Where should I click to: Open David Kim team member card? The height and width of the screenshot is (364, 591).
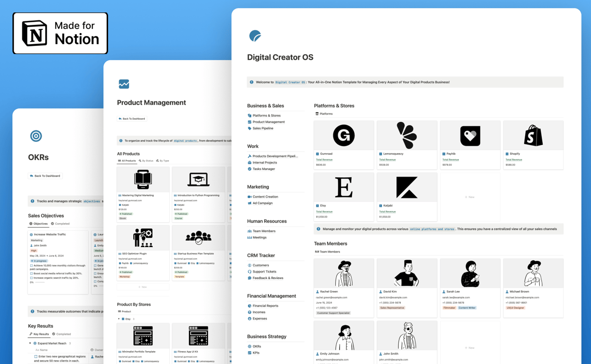coord(407,288)
